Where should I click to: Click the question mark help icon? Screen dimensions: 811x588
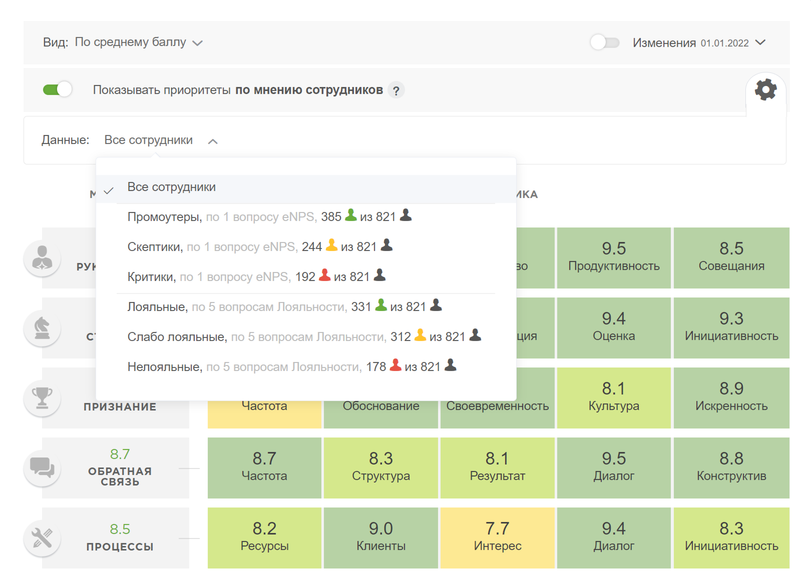pos(396,90)
